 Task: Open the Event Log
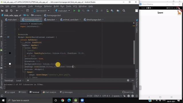tap(128, 92)
